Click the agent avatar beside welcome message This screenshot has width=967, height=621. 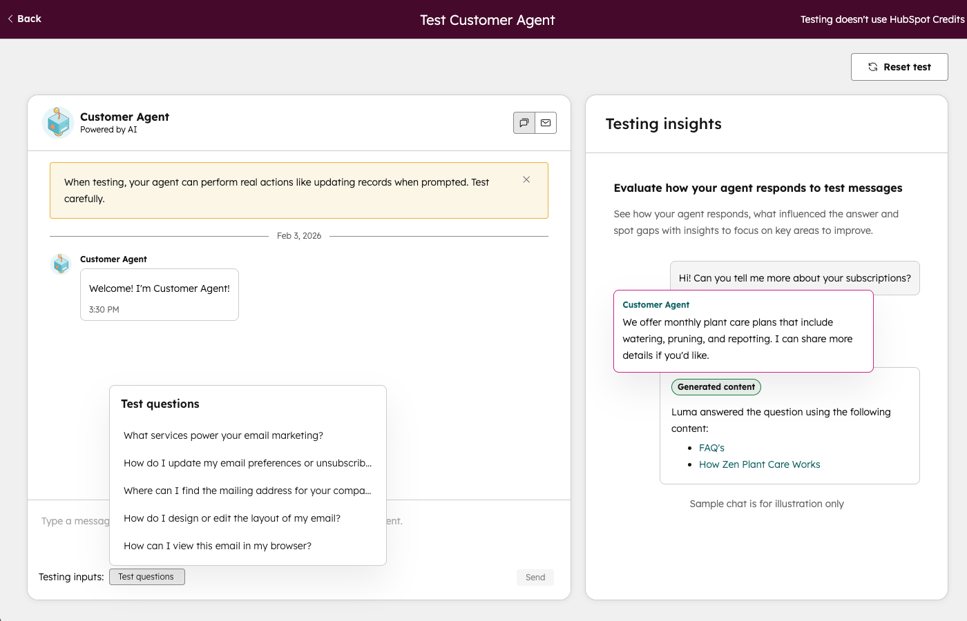point(61,264)
